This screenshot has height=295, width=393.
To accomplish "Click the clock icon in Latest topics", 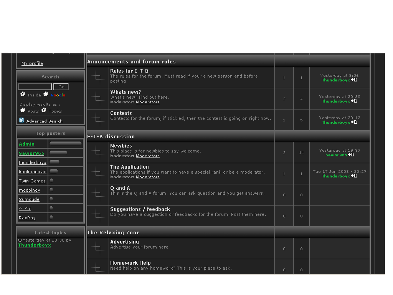I will tap(20, 240).
